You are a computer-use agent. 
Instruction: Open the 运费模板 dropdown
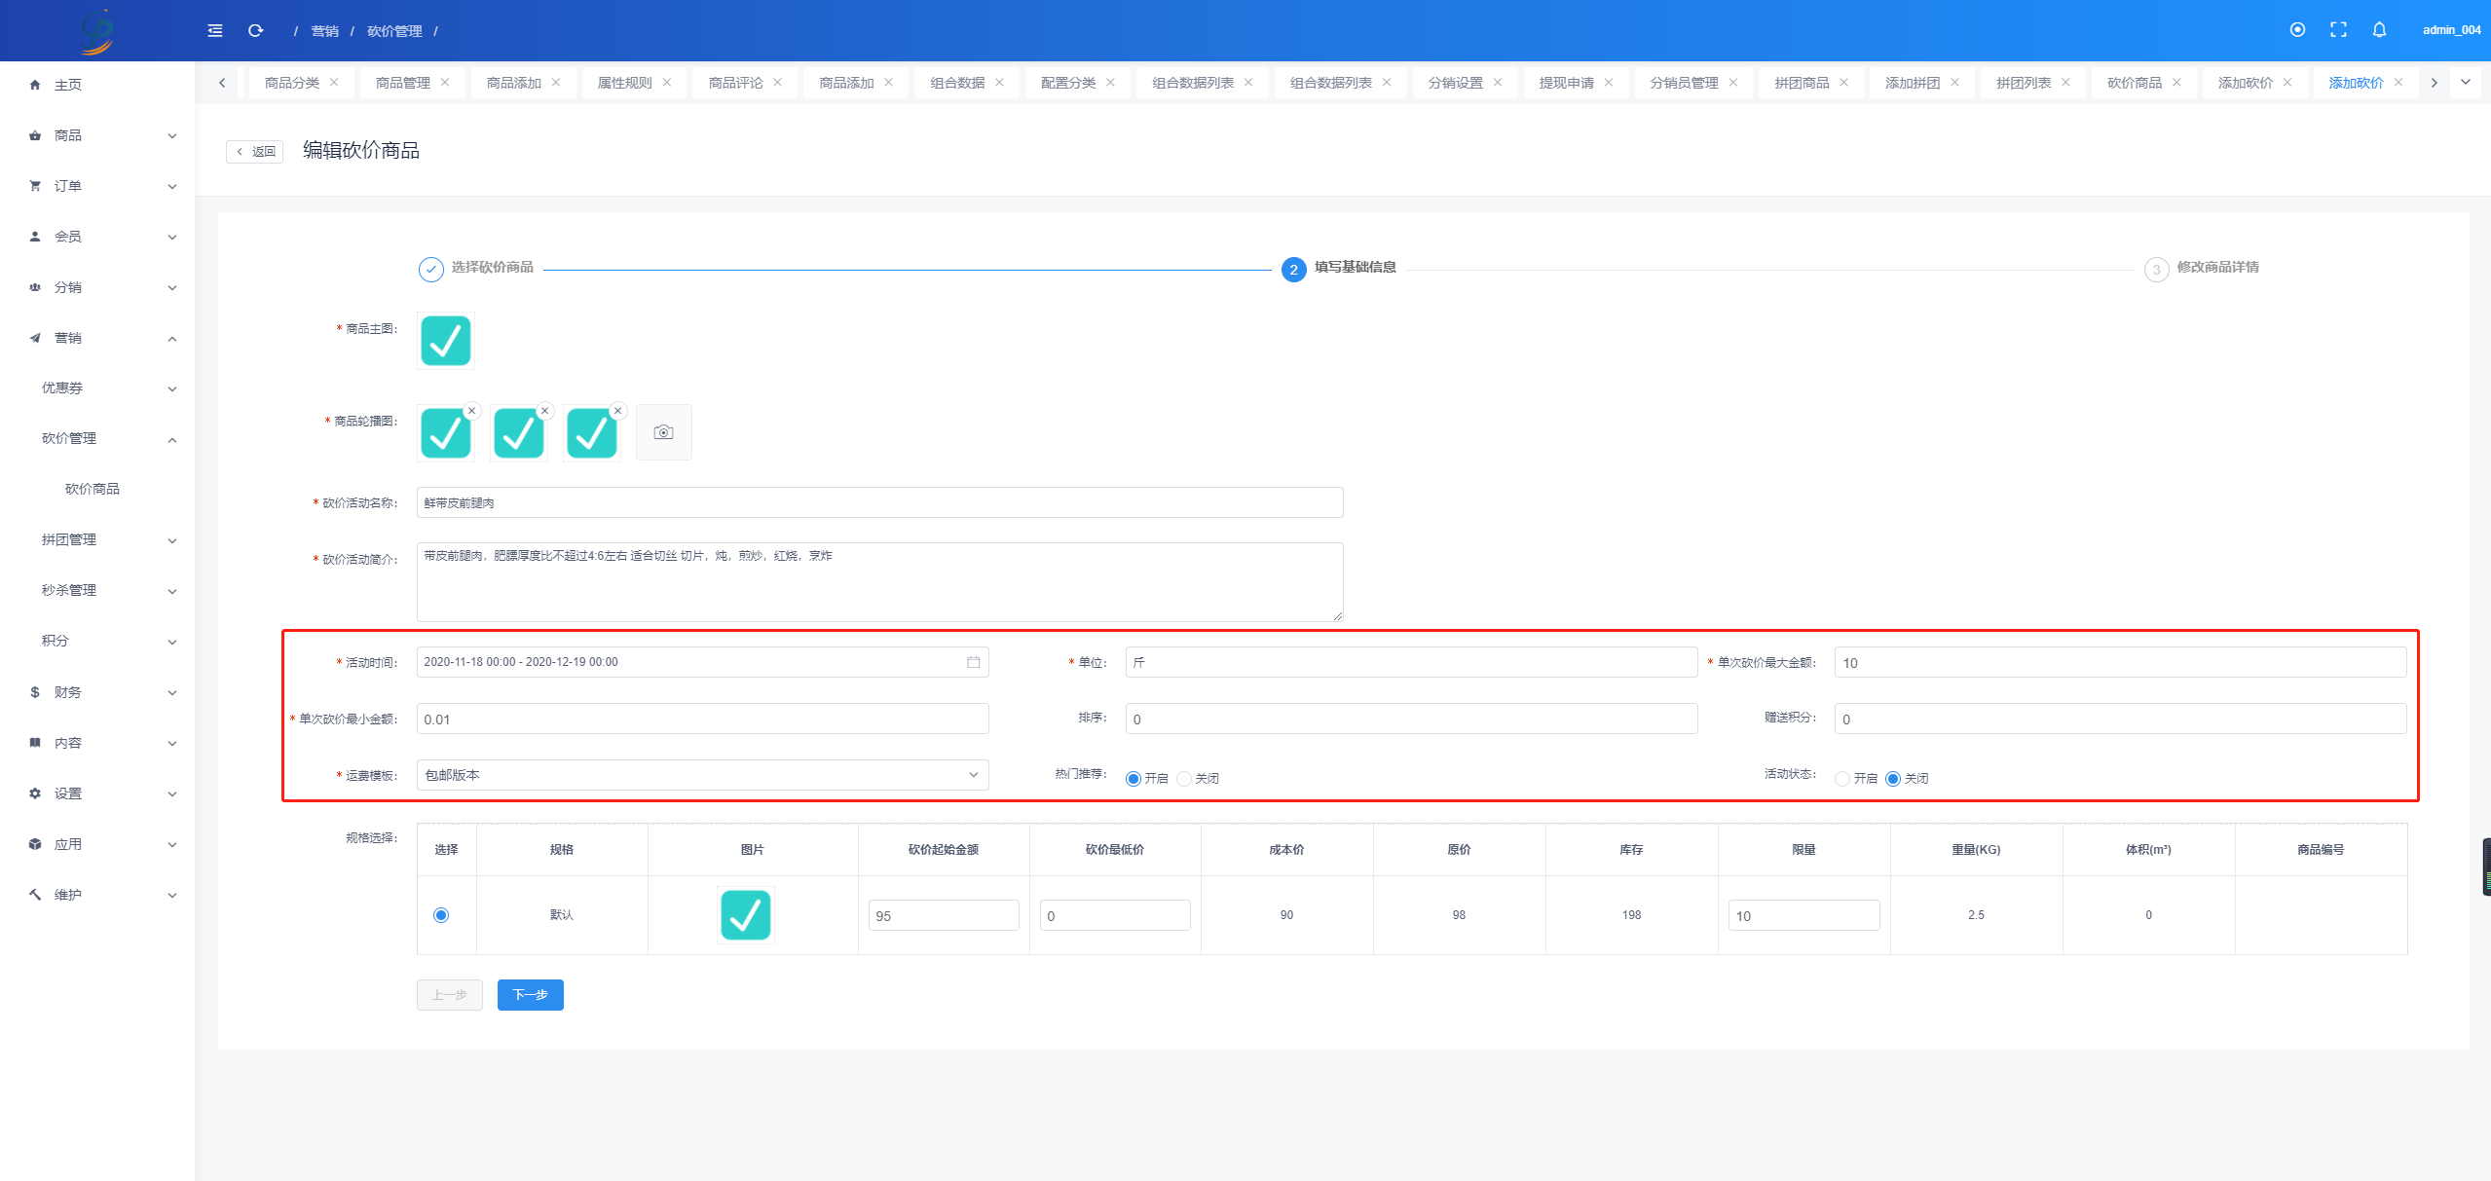tap(702, 775)
